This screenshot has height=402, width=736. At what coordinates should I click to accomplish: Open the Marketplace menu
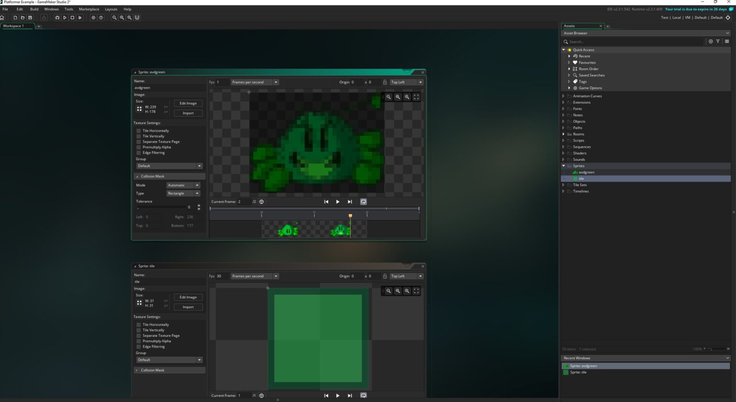(89, 9)
